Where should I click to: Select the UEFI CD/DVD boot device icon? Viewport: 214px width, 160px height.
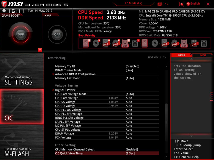point(96,43)
